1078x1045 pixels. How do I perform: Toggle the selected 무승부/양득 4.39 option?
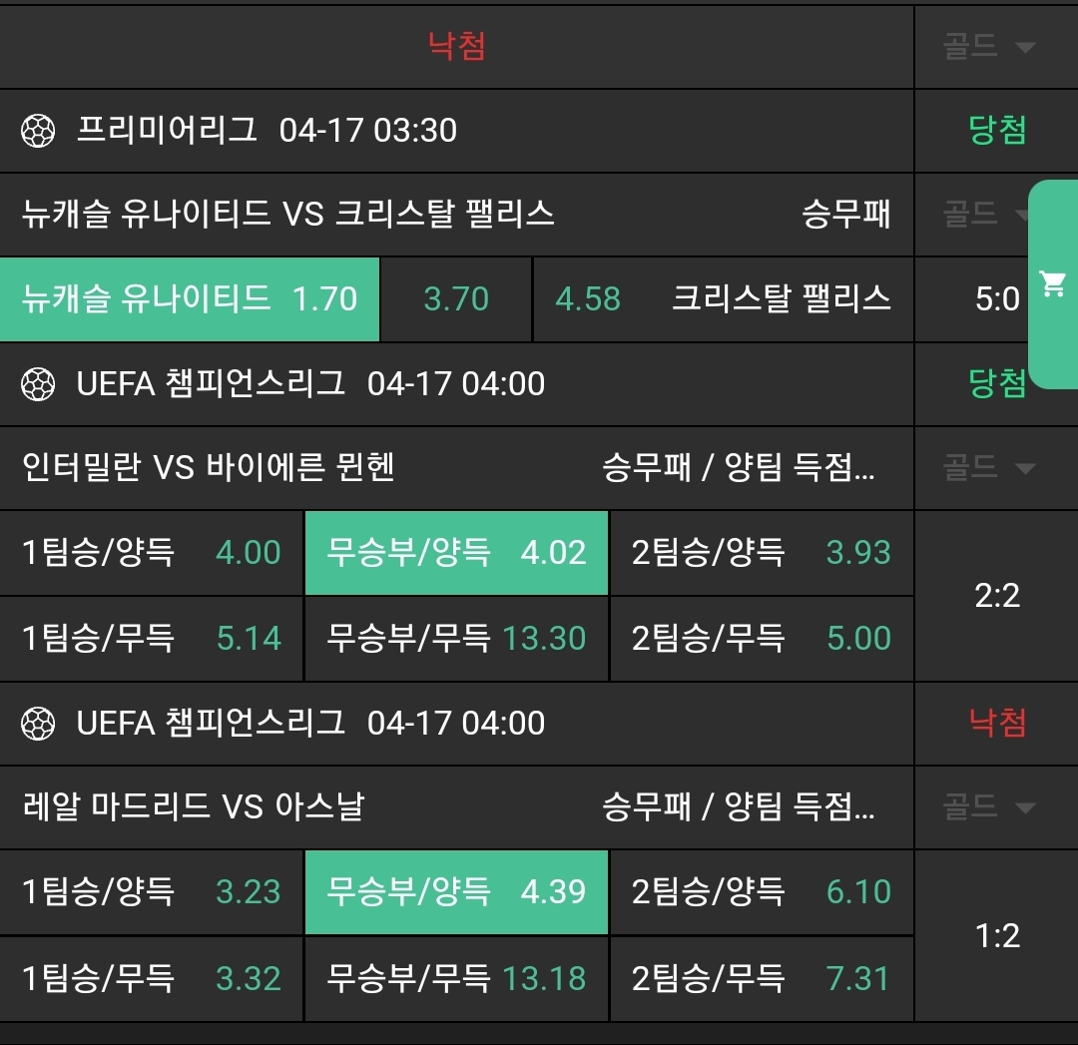click(456, 891)
